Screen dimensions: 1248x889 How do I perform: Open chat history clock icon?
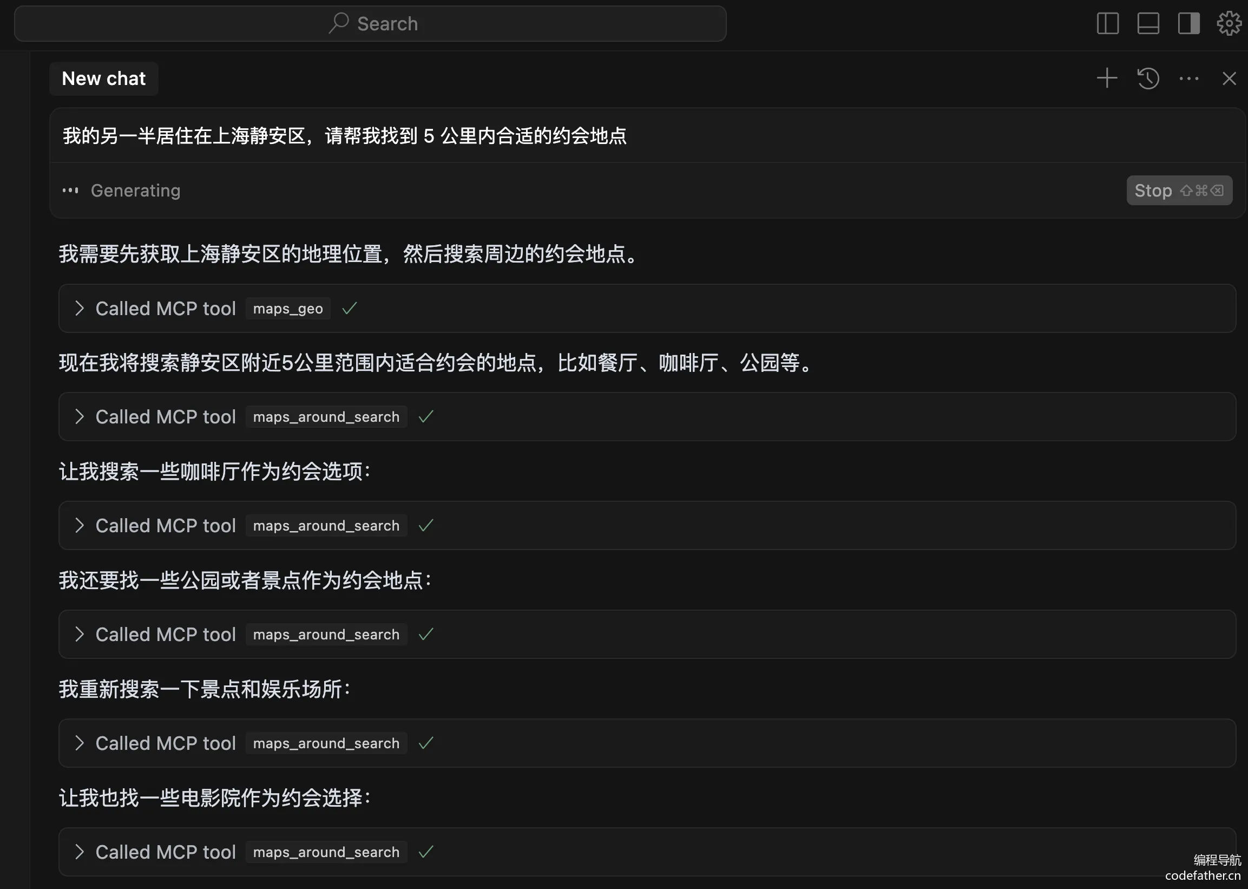[x=1148, y=79]
